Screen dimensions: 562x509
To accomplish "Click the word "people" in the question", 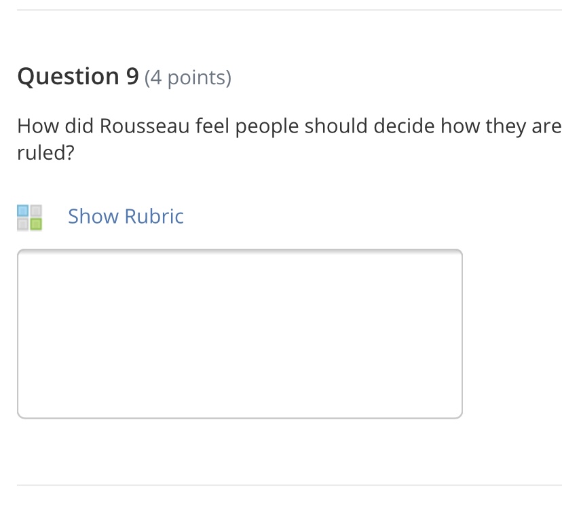I will click(x=267, y=127).
